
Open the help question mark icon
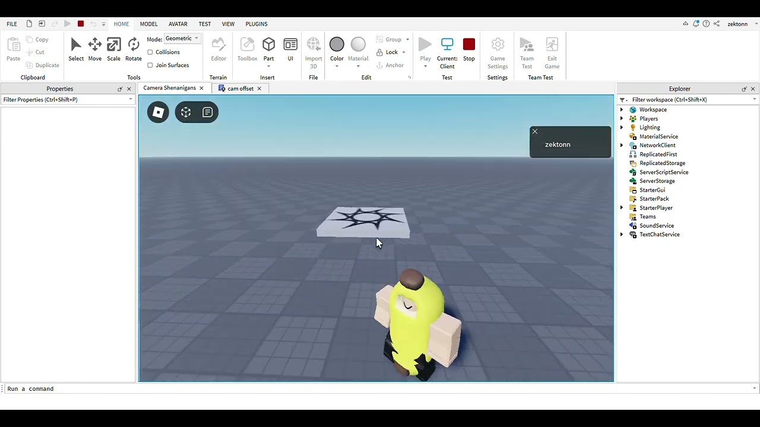pos(706,24)
